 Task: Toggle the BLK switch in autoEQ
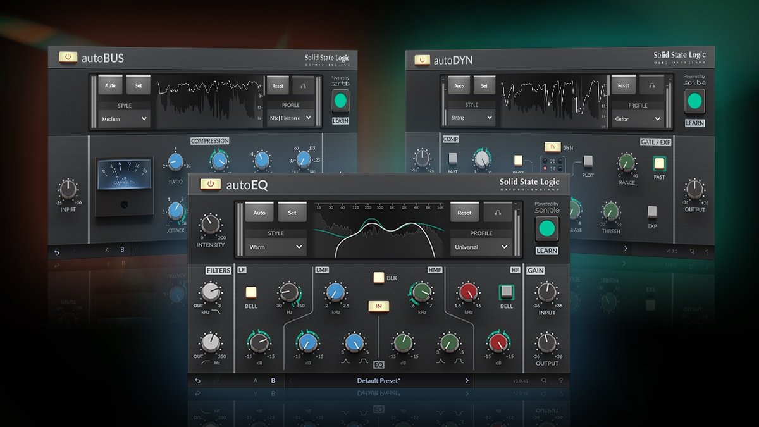[379, 277]
